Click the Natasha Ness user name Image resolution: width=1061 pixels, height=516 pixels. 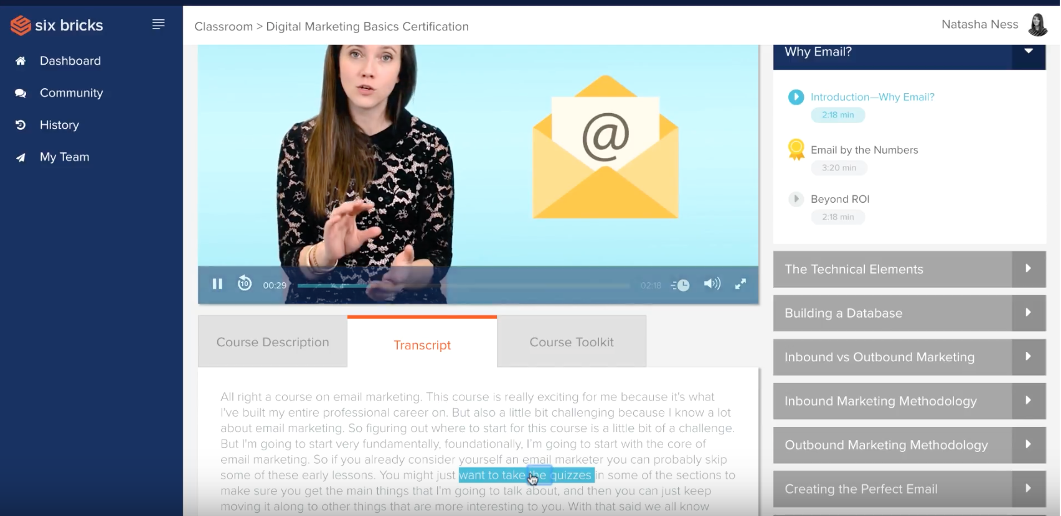(x=979, y=24)
